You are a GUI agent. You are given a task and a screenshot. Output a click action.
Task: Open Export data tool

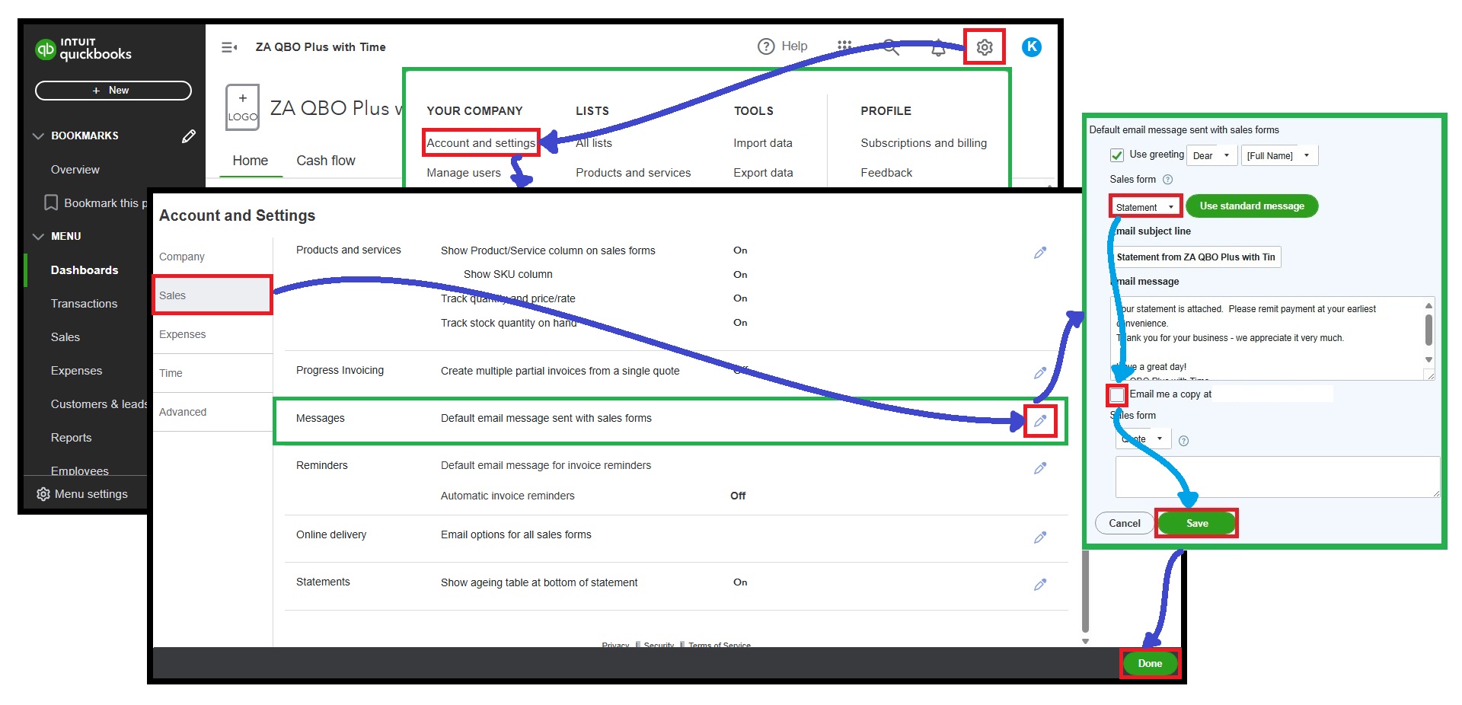(763, 173)
